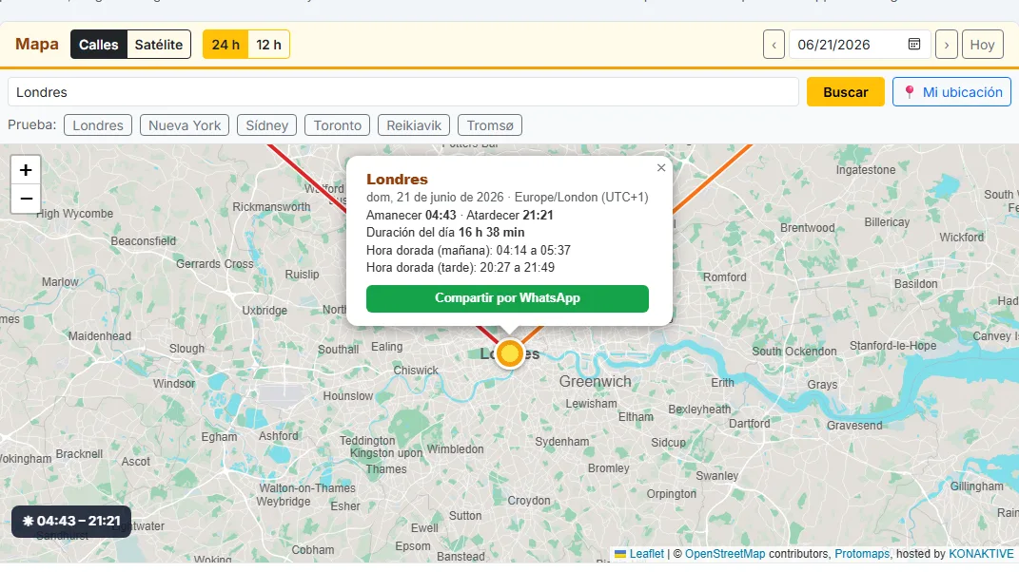Zoom out the map with minus button
Screen dimensions: 1019x572
pos(26,200)
